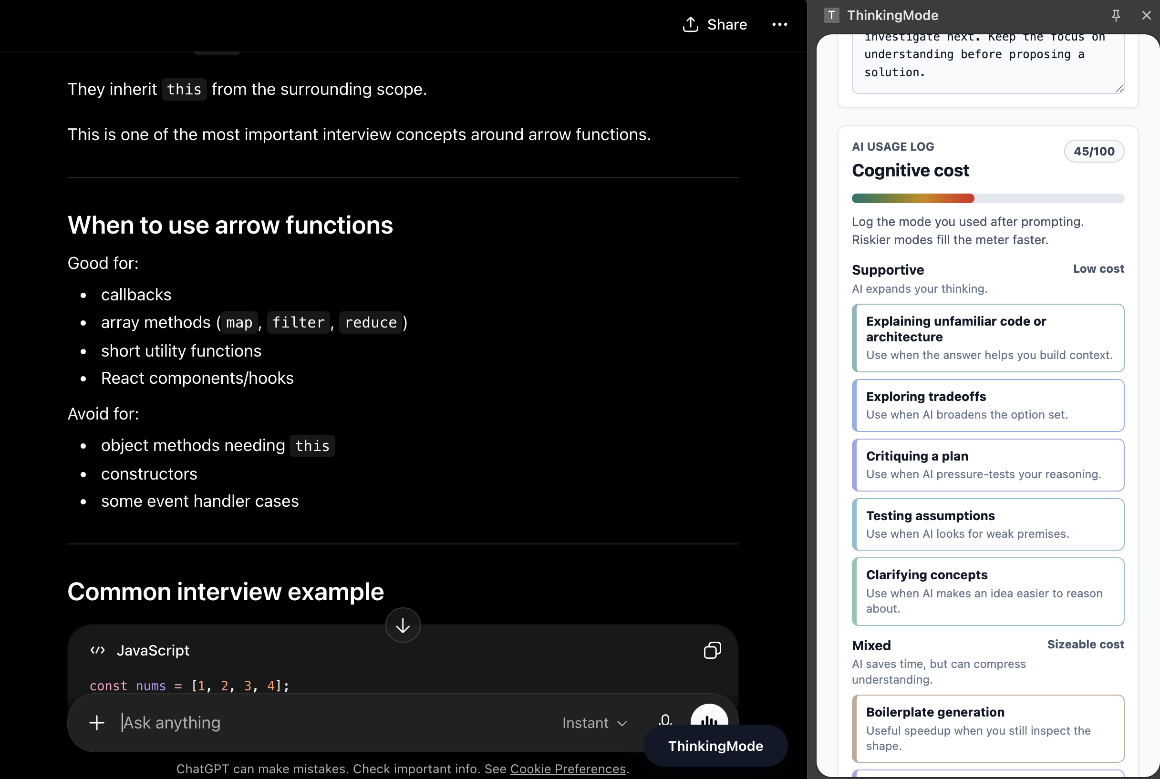Click the plus attach icon
1160x779 pixels.
97,722
